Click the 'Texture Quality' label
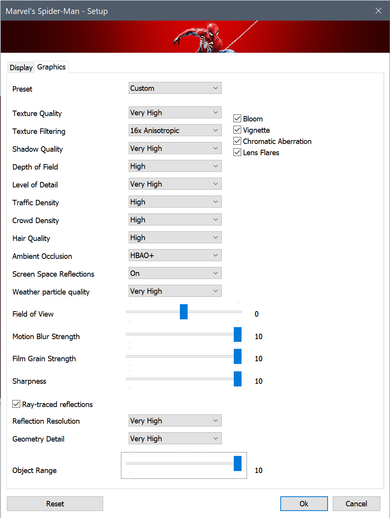This screenshot has width=390, height=518. point(37,113)
